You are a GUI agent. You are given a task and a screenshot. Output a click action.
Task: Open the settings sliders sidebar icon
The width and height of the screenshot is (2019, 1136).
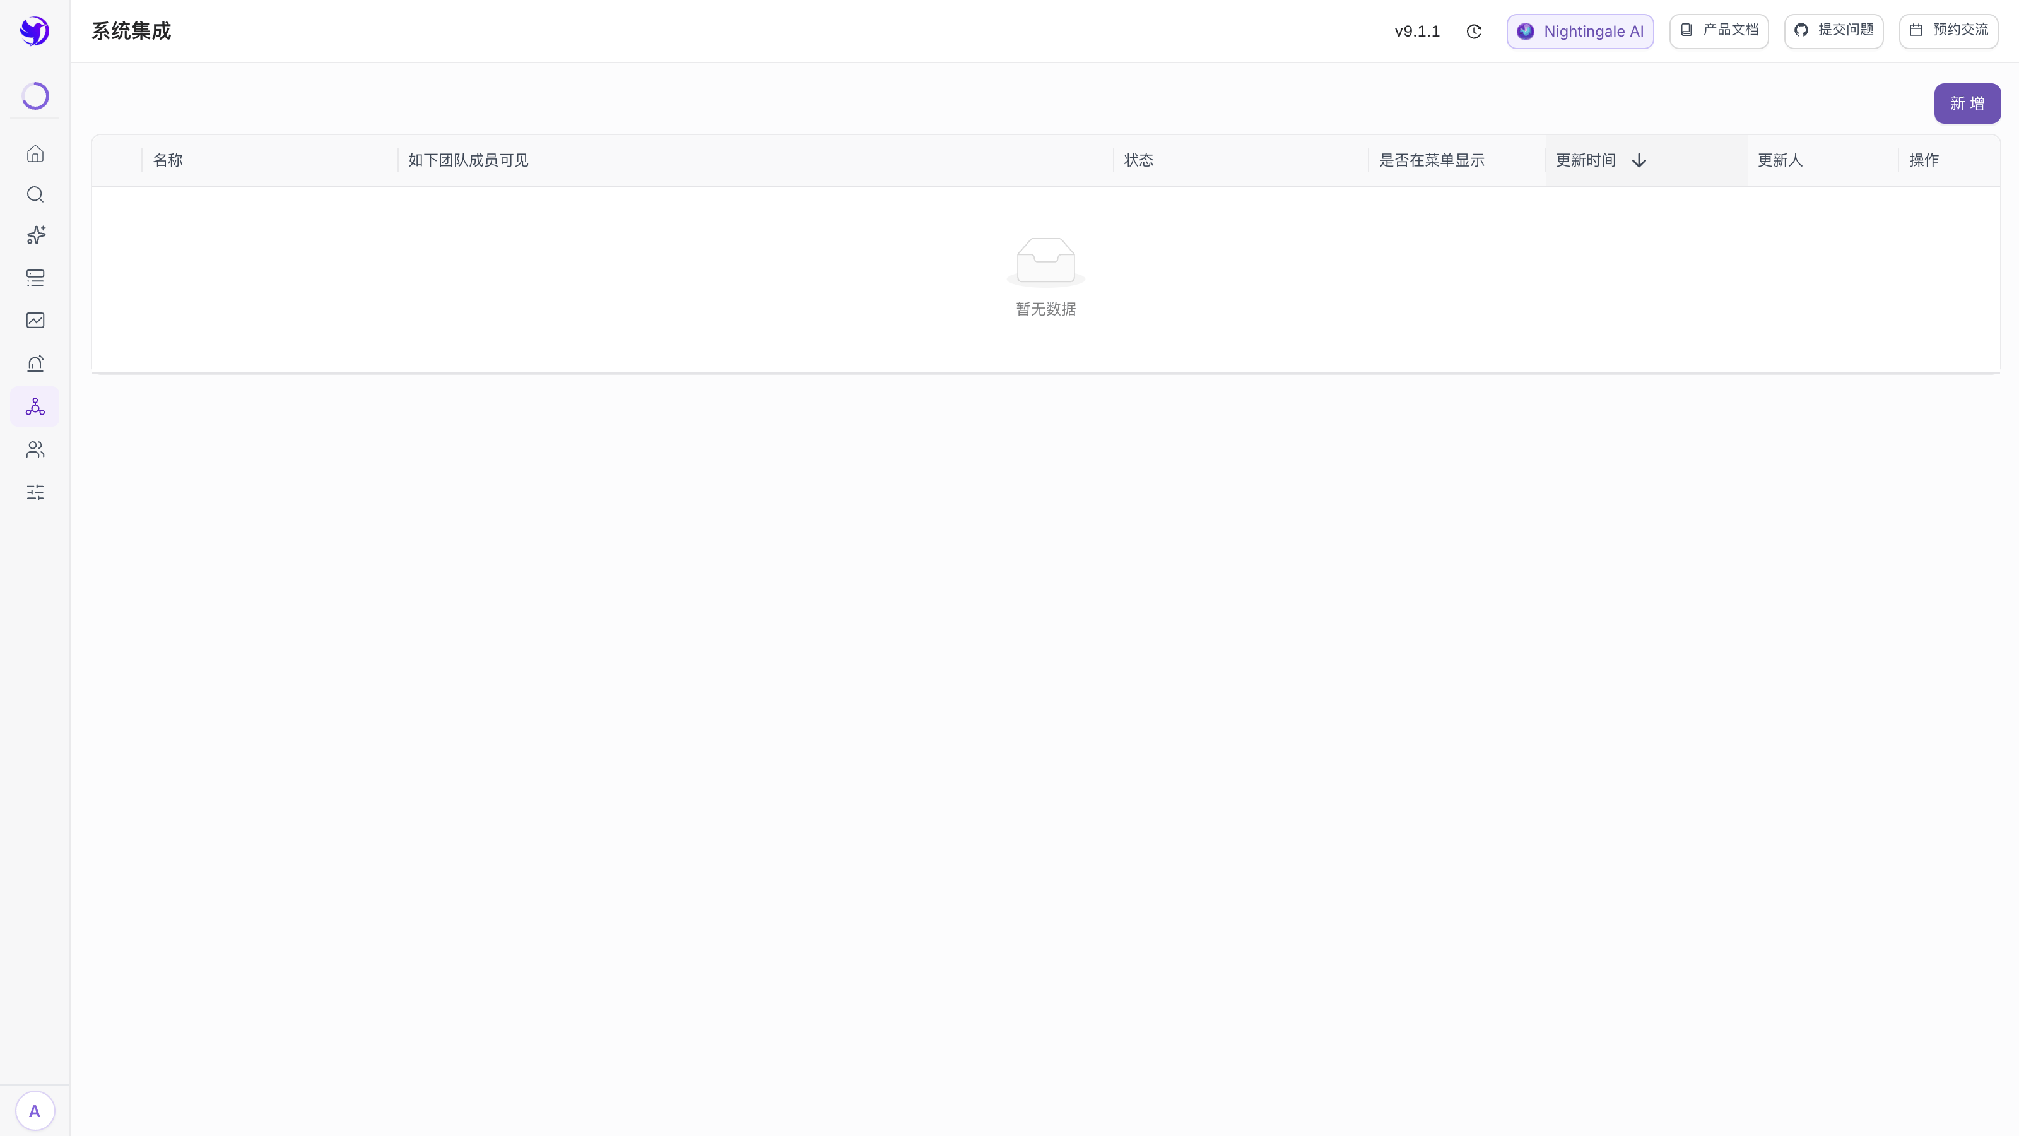pos(35,492)
